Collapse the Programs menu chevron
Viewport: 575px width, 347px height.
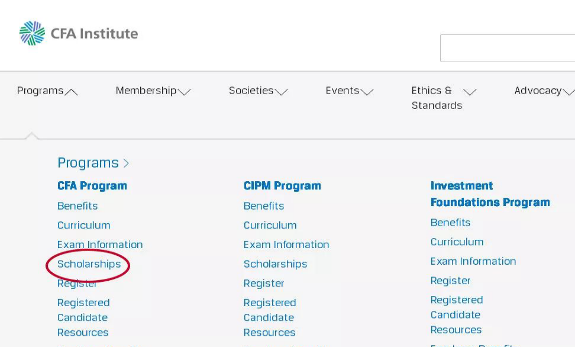72,92
